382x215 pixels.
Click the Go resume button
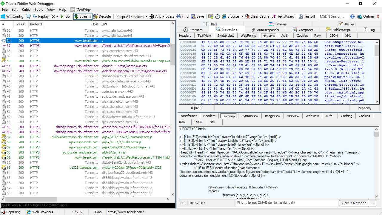point(65,16)
